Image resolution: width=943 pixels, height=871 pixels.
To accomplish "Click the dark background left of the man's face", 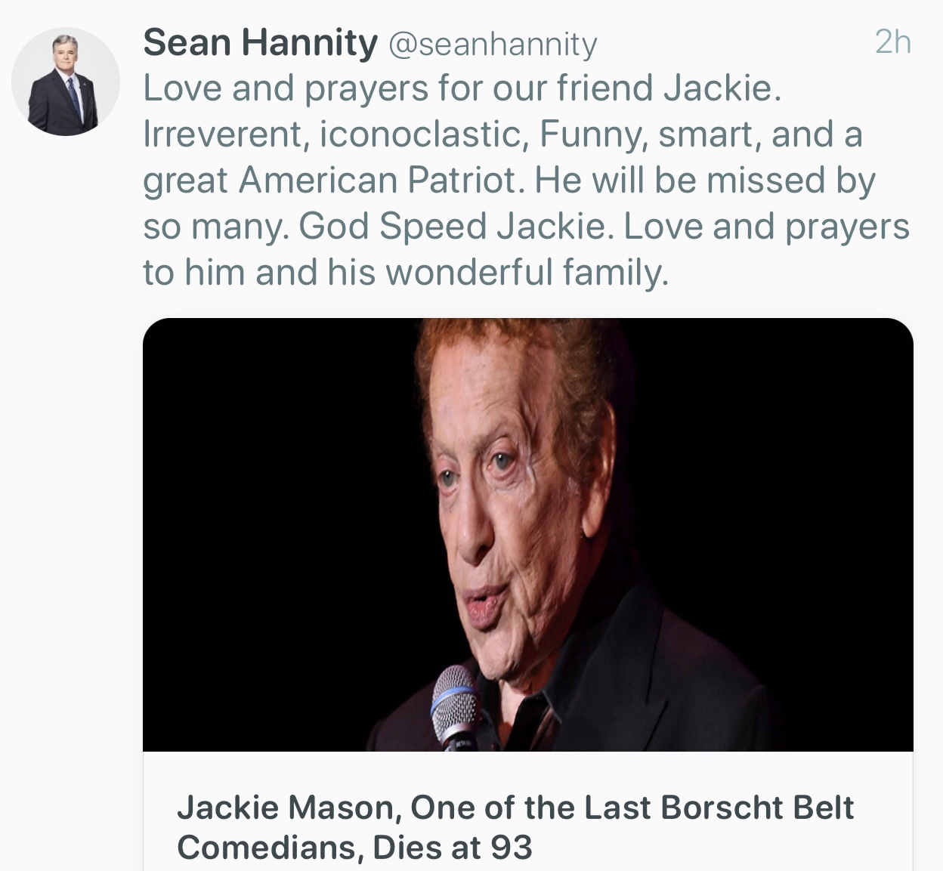I will point(280,529).
